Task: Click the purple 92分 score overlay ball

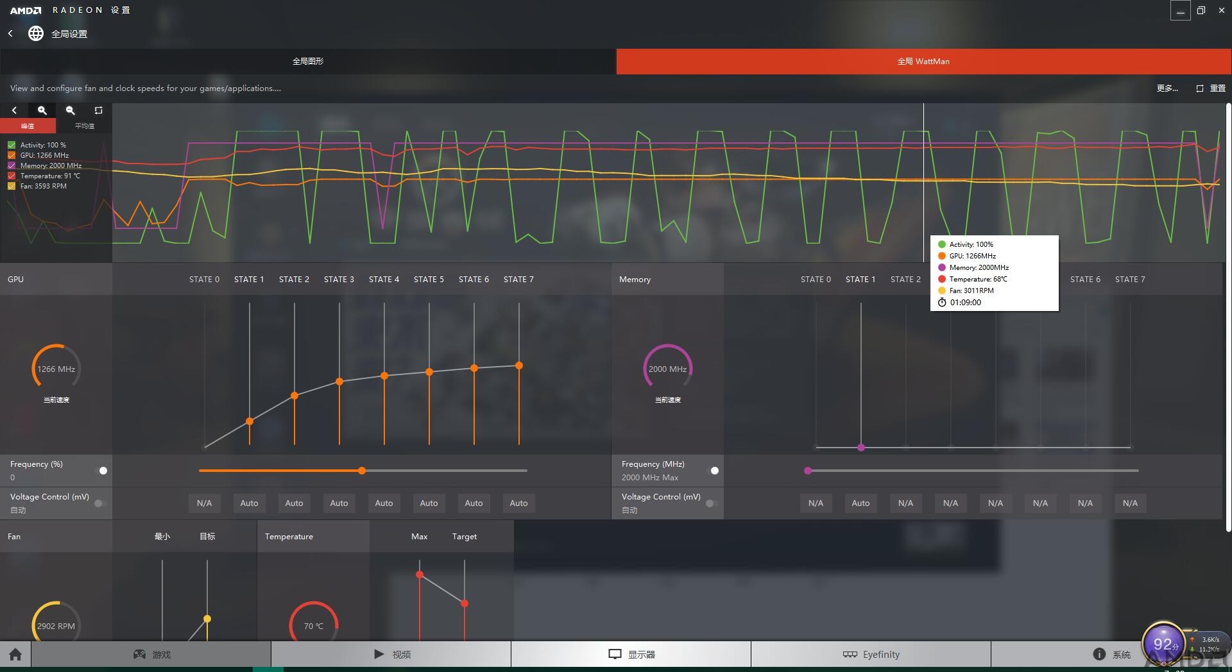Action: point(1163,643)
